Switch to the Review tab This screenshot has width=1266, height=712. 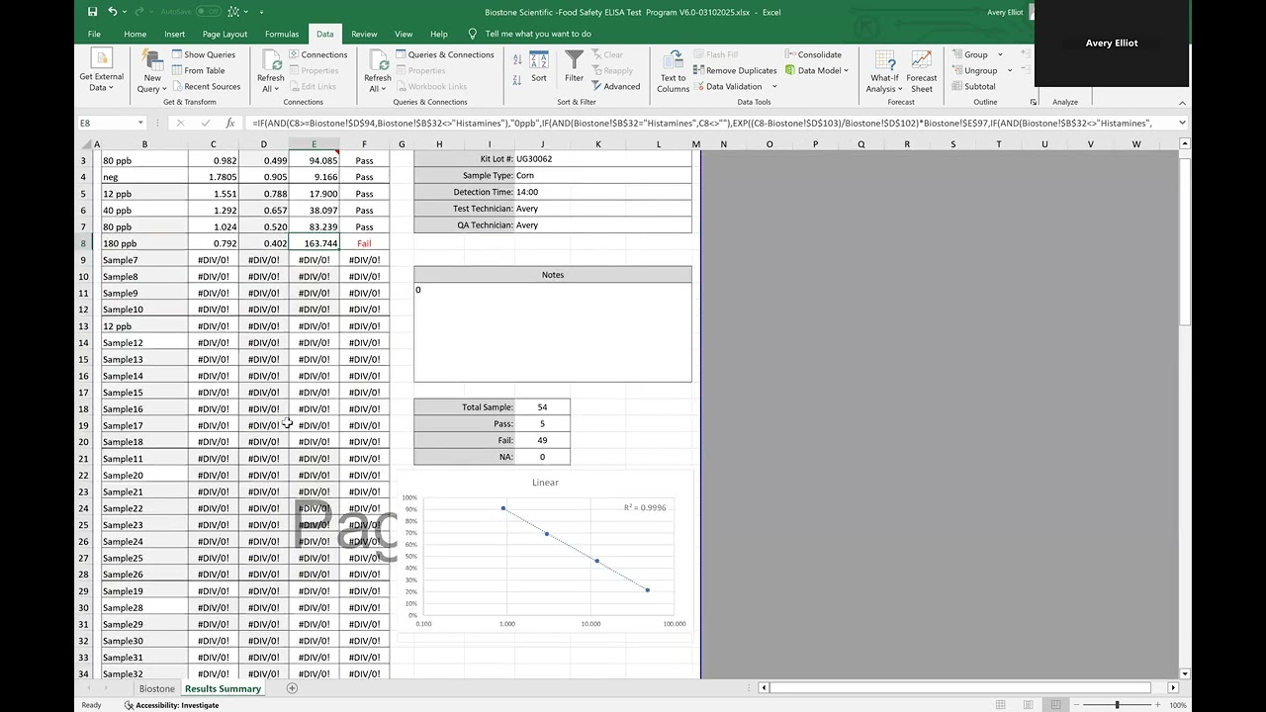click(x=364, y=34)
